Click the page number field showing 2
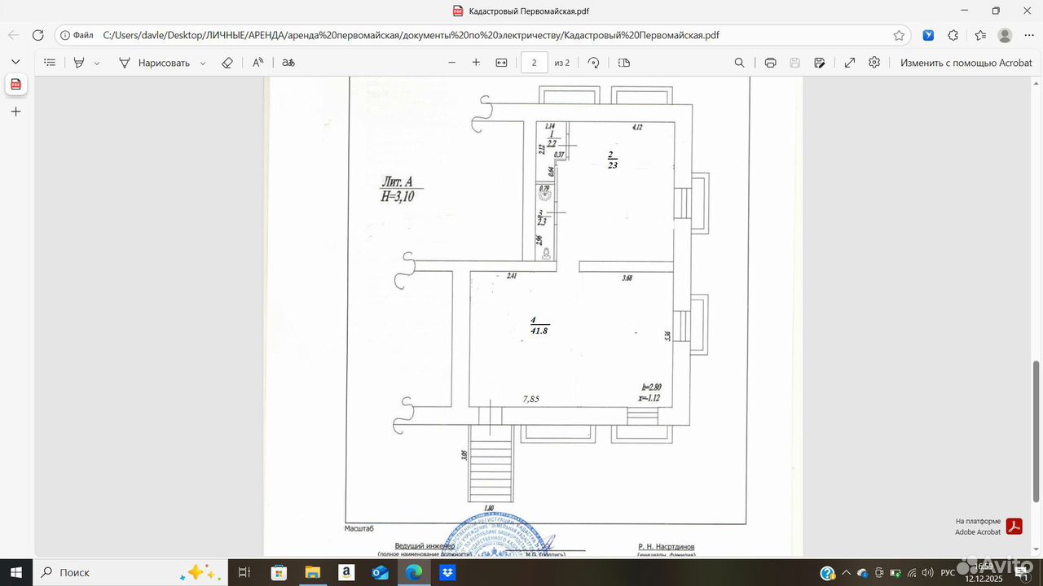 (534, 63)
